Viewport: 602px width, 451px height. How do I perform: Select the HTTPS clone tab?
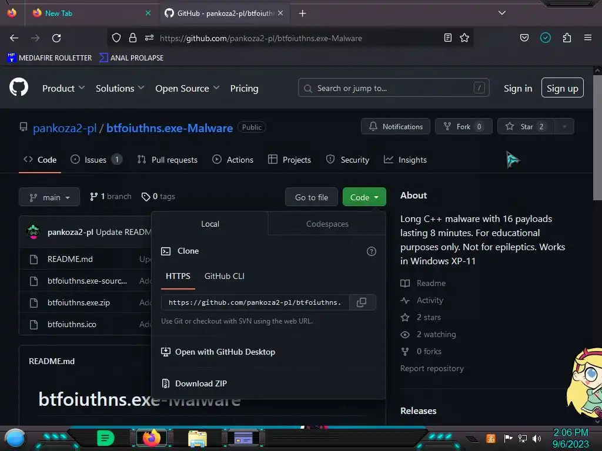coord(178,276)
